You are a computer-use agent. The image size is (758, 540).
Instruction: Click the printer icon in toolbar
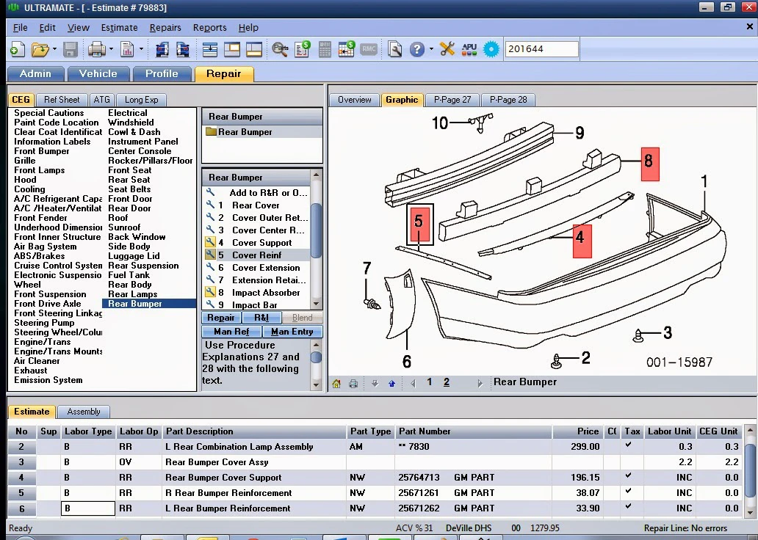pyautogui.click(x=97, y=49)
